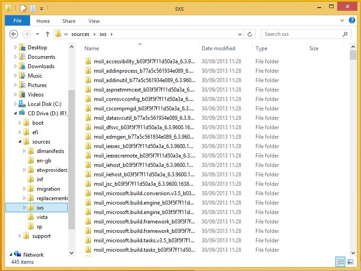Click the navigation pane scroll up arrow

pyautogui.click(x=71, y=47)
